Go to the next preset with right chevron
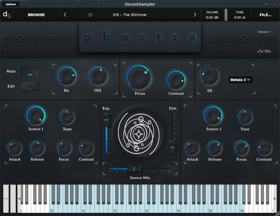The image size is (280, 216). (195, 15)
